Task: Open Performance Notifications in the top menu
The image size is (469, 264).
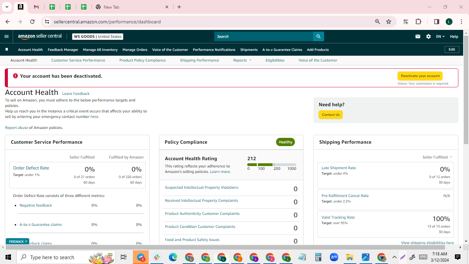Action: point(214,49)
